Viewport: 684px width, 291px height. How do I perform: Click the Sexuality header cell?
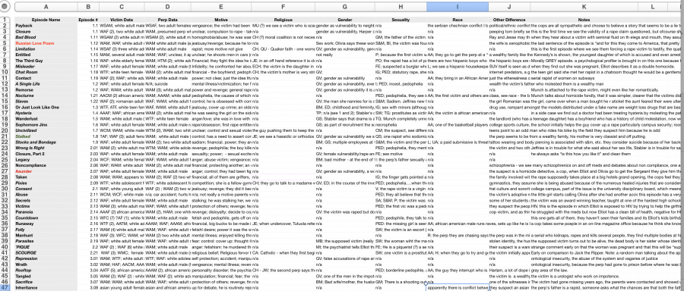(x=401, y=20)
